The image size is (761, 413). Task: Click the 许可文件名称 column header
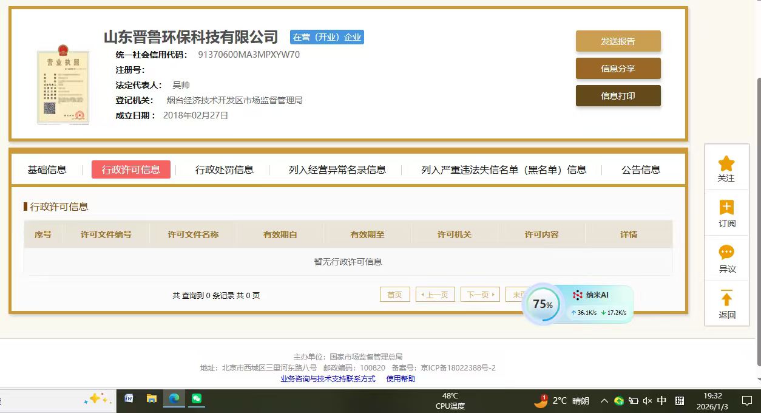[193, 234]
